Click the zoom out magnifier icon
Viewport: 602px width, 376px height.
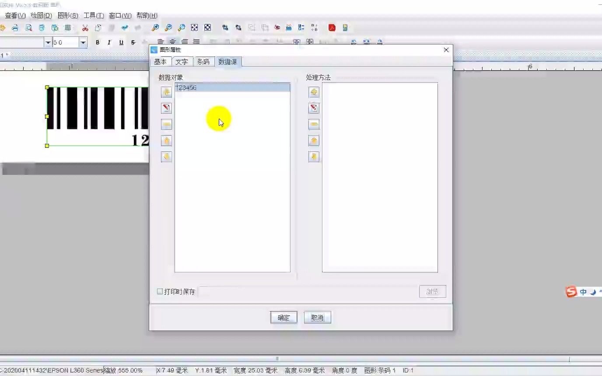(x=168, y=28)
